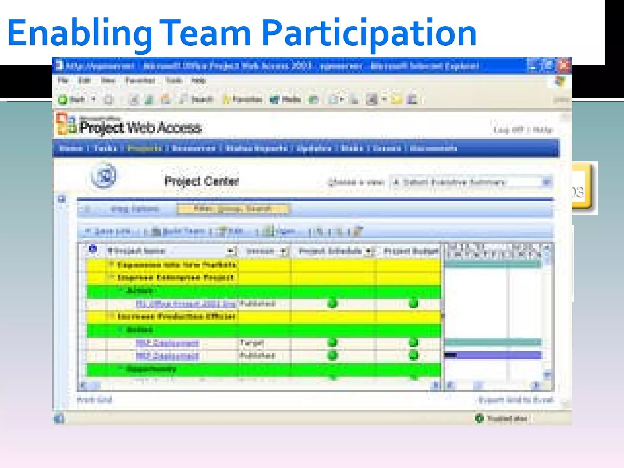This screenshot has height=468, width=624.
Task: Collapse the Improve Enterprise Project group
Action: (112, 277)
